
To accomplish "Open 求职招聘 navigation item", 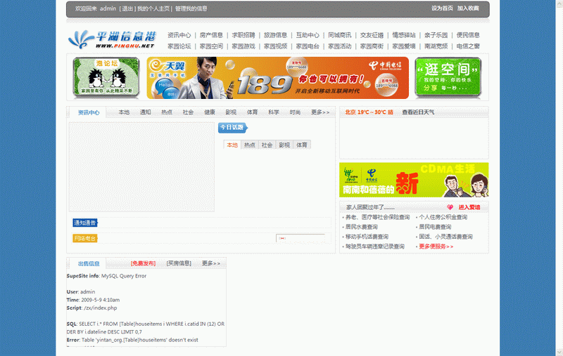I will (x=243, y=35).
